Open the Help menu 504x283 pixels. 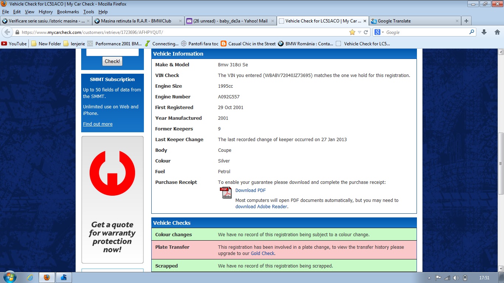tap(103, 12)
